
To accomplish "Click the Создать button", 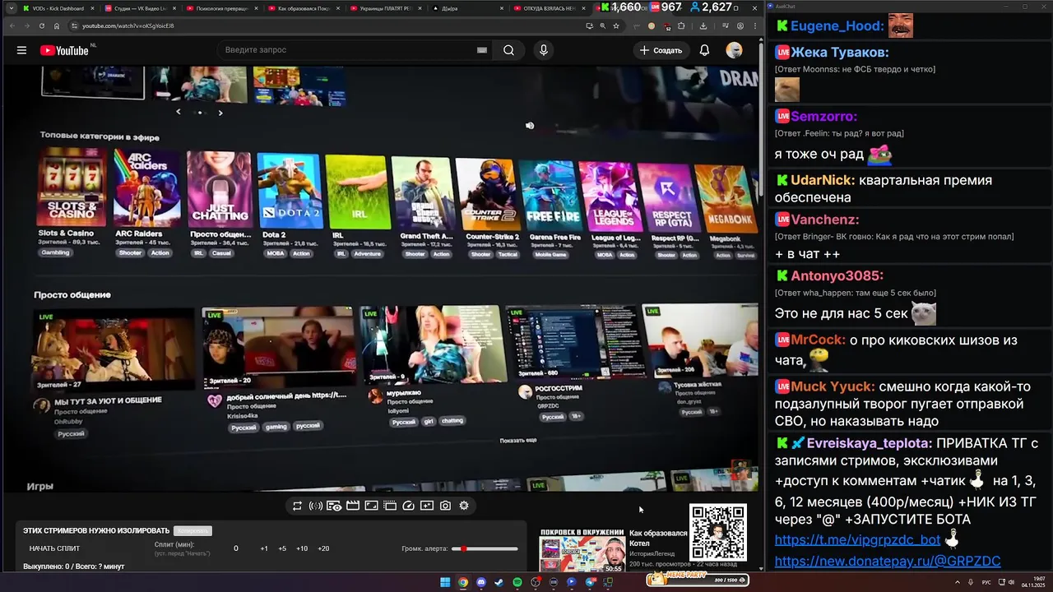I will (x=661, y=50).
